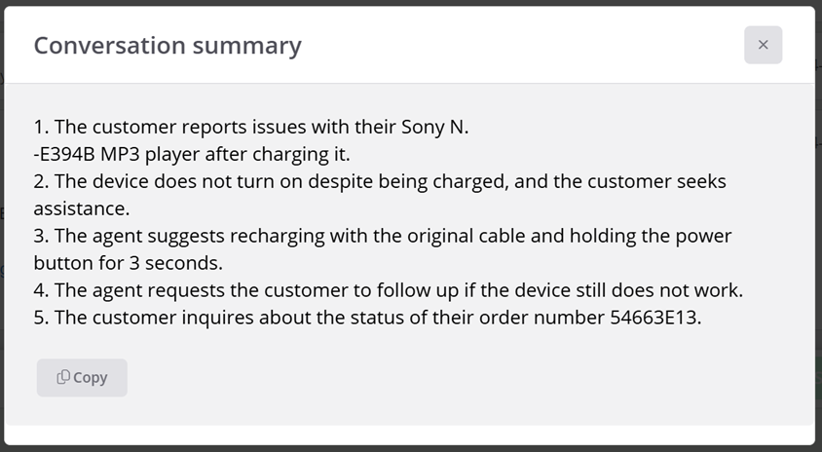This screenshot has height=452, width=822.
Task: Click order number 54663E13
Action: tap(654, 318)
